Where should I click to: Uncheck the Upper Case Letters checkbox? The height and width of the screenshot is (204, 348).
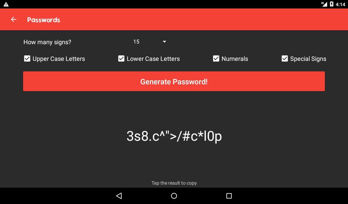(x=27, y=58)
